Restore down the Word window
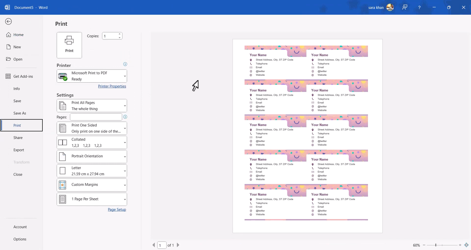This screenshot has width=471, height=250. [x=449, y=7]
